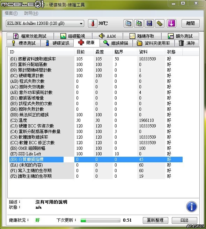This screenshot has width=206, height=229.
Task: Select the 健康 health tab
Action: tap(87, 43)
